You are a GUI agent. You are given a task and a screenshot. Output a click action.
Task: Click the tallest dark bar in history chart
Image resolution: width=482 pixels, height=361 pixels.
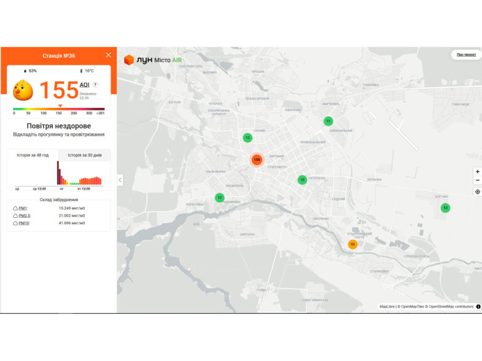58,173
